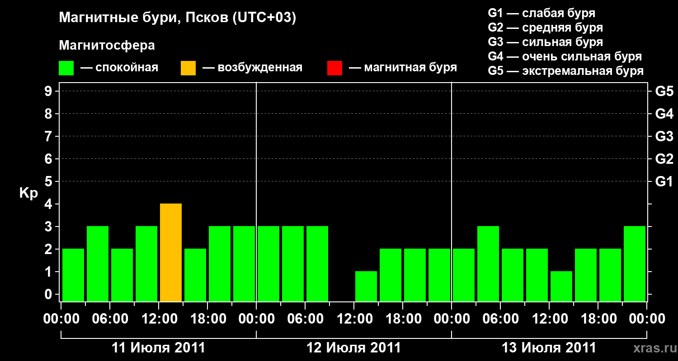Click the right-axis G3 label
This screenshot has height=361, width=678.
(x=664, y=137)
